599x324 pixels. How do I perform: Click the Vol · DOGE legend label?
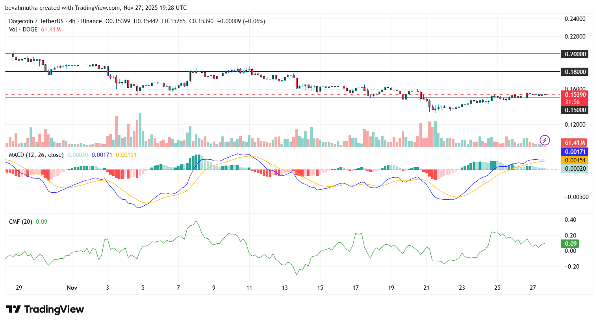pyautogui.click(x=23, y=29)
